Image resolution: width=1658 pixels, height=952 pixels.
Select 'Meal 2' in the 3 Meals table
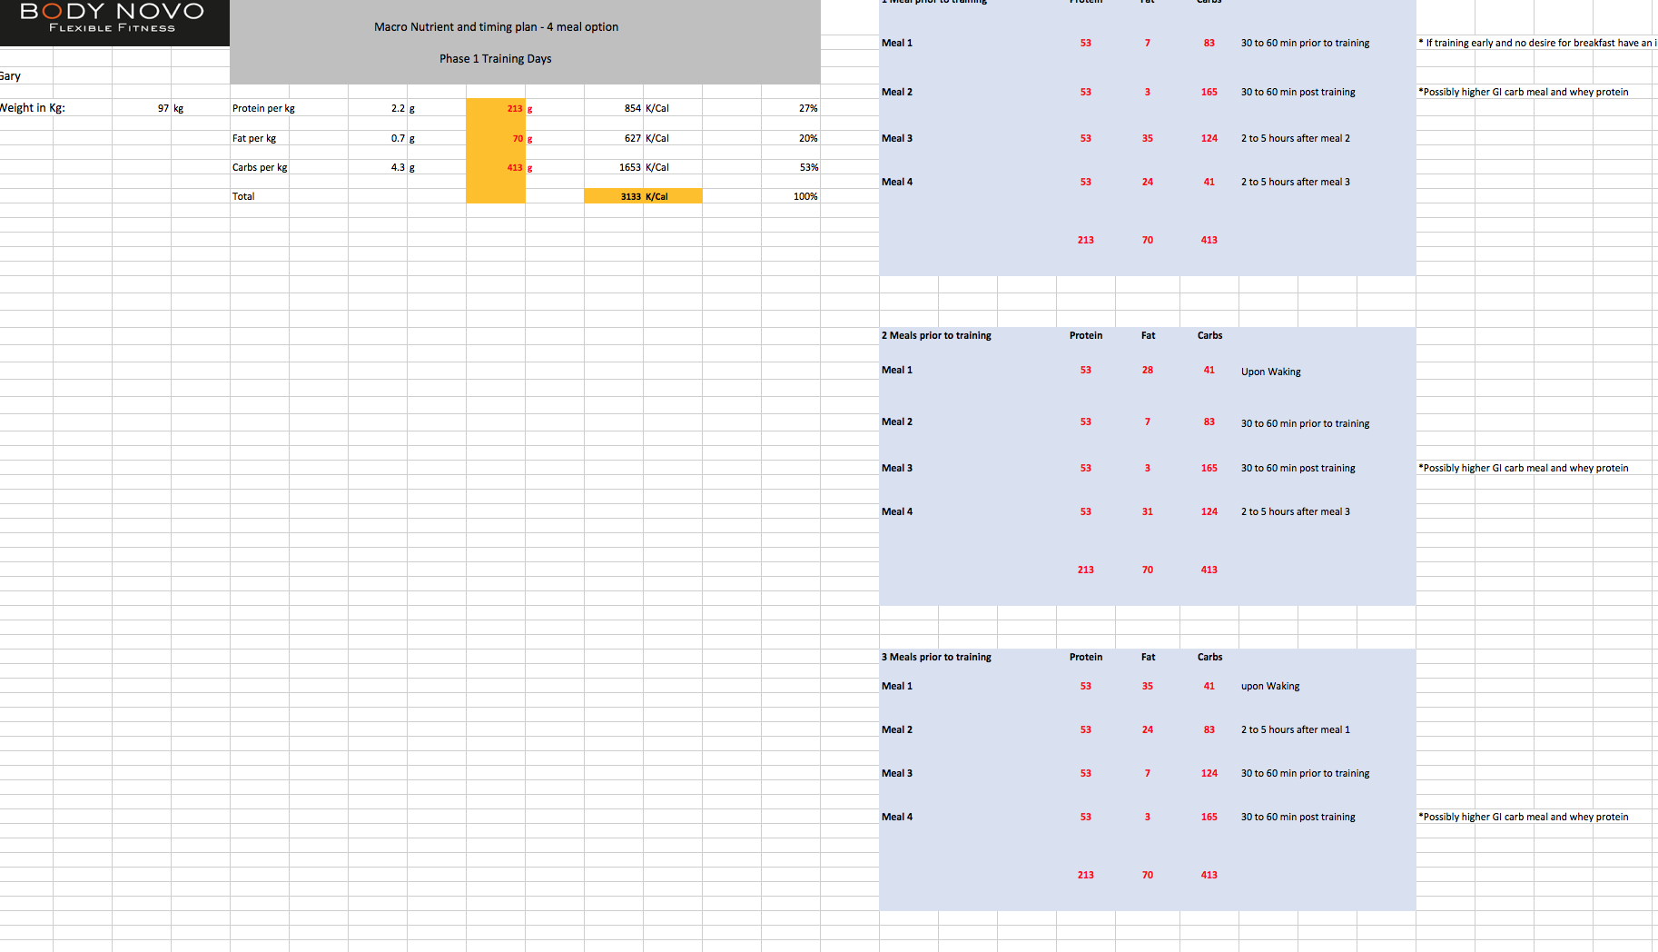(x=897, y=729)
